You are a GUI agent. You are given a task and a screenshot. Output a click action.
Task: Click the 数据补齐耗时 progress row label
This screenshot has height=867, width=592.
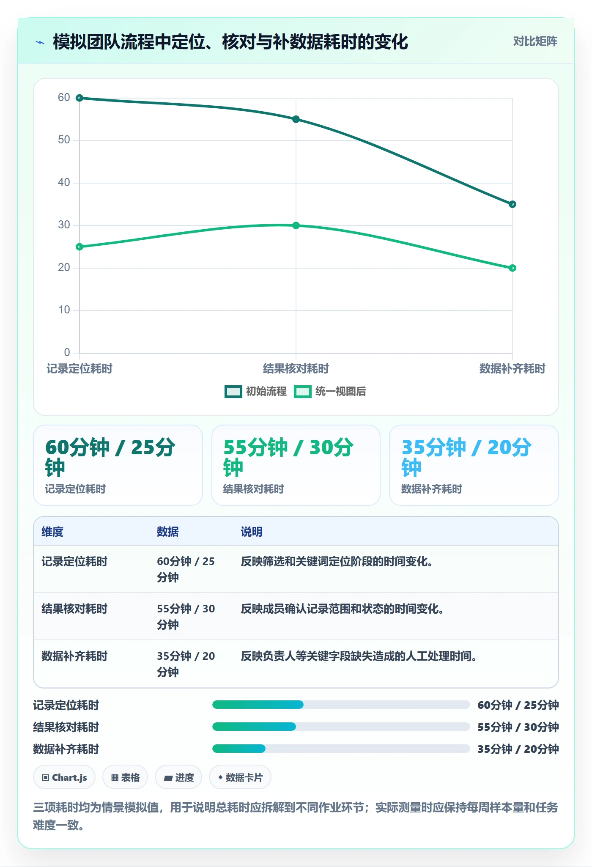click(66, 749)
